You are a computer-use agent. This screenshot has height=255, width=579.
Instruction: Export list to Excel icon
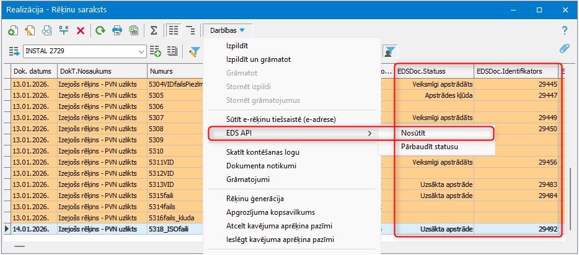pos(134,30)
